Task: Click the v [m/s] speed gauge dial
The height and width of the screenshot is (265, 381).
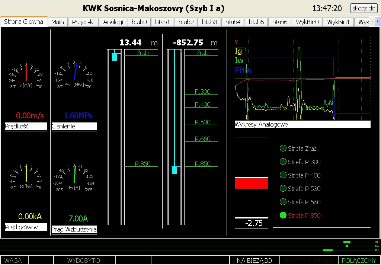Action: coord(26,76)
